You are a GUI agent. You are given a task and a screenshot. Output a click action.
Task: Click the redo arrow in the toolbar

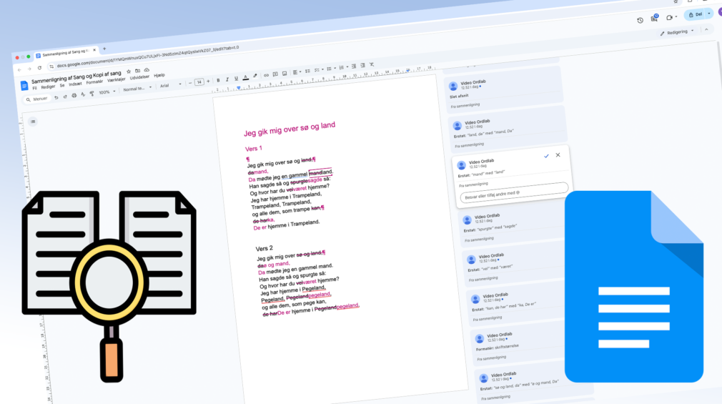(65, 97)
